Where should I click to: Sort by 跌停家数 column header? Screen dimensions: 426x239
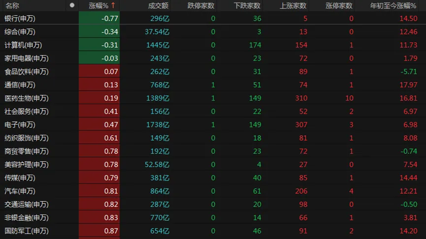pos(201,5)
